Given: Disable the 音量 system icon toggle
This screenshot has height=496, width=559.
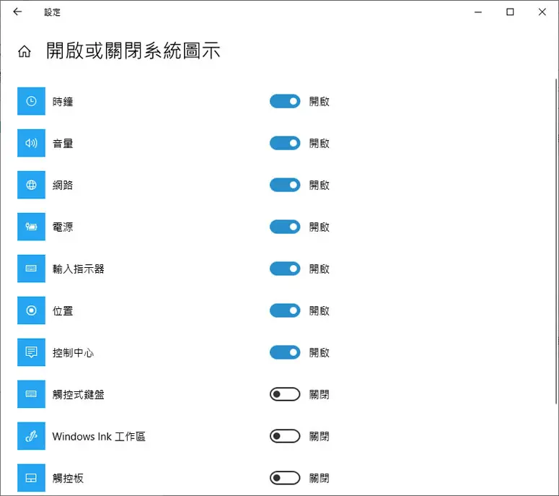Looking at the screenshot, I should 285,143.
